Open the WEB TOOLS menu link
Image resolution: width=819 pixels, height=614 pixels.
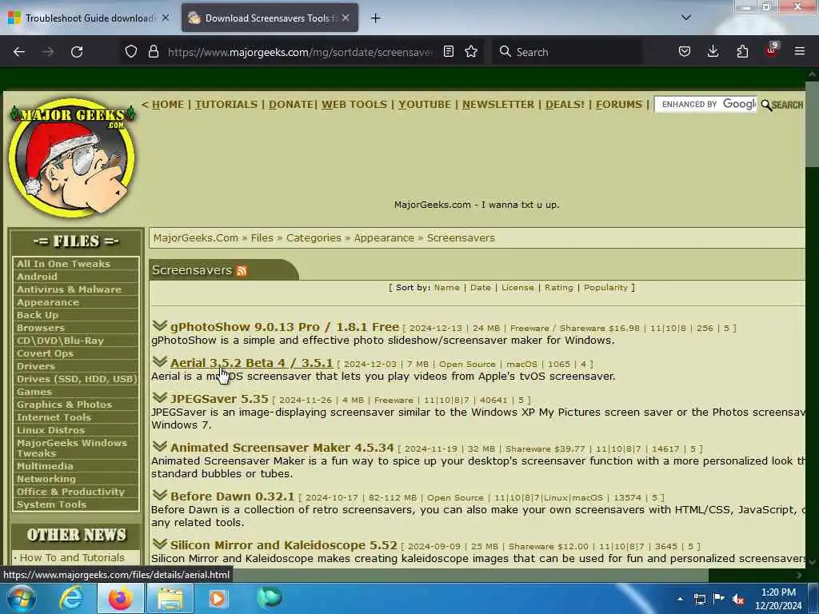[354, 105]
